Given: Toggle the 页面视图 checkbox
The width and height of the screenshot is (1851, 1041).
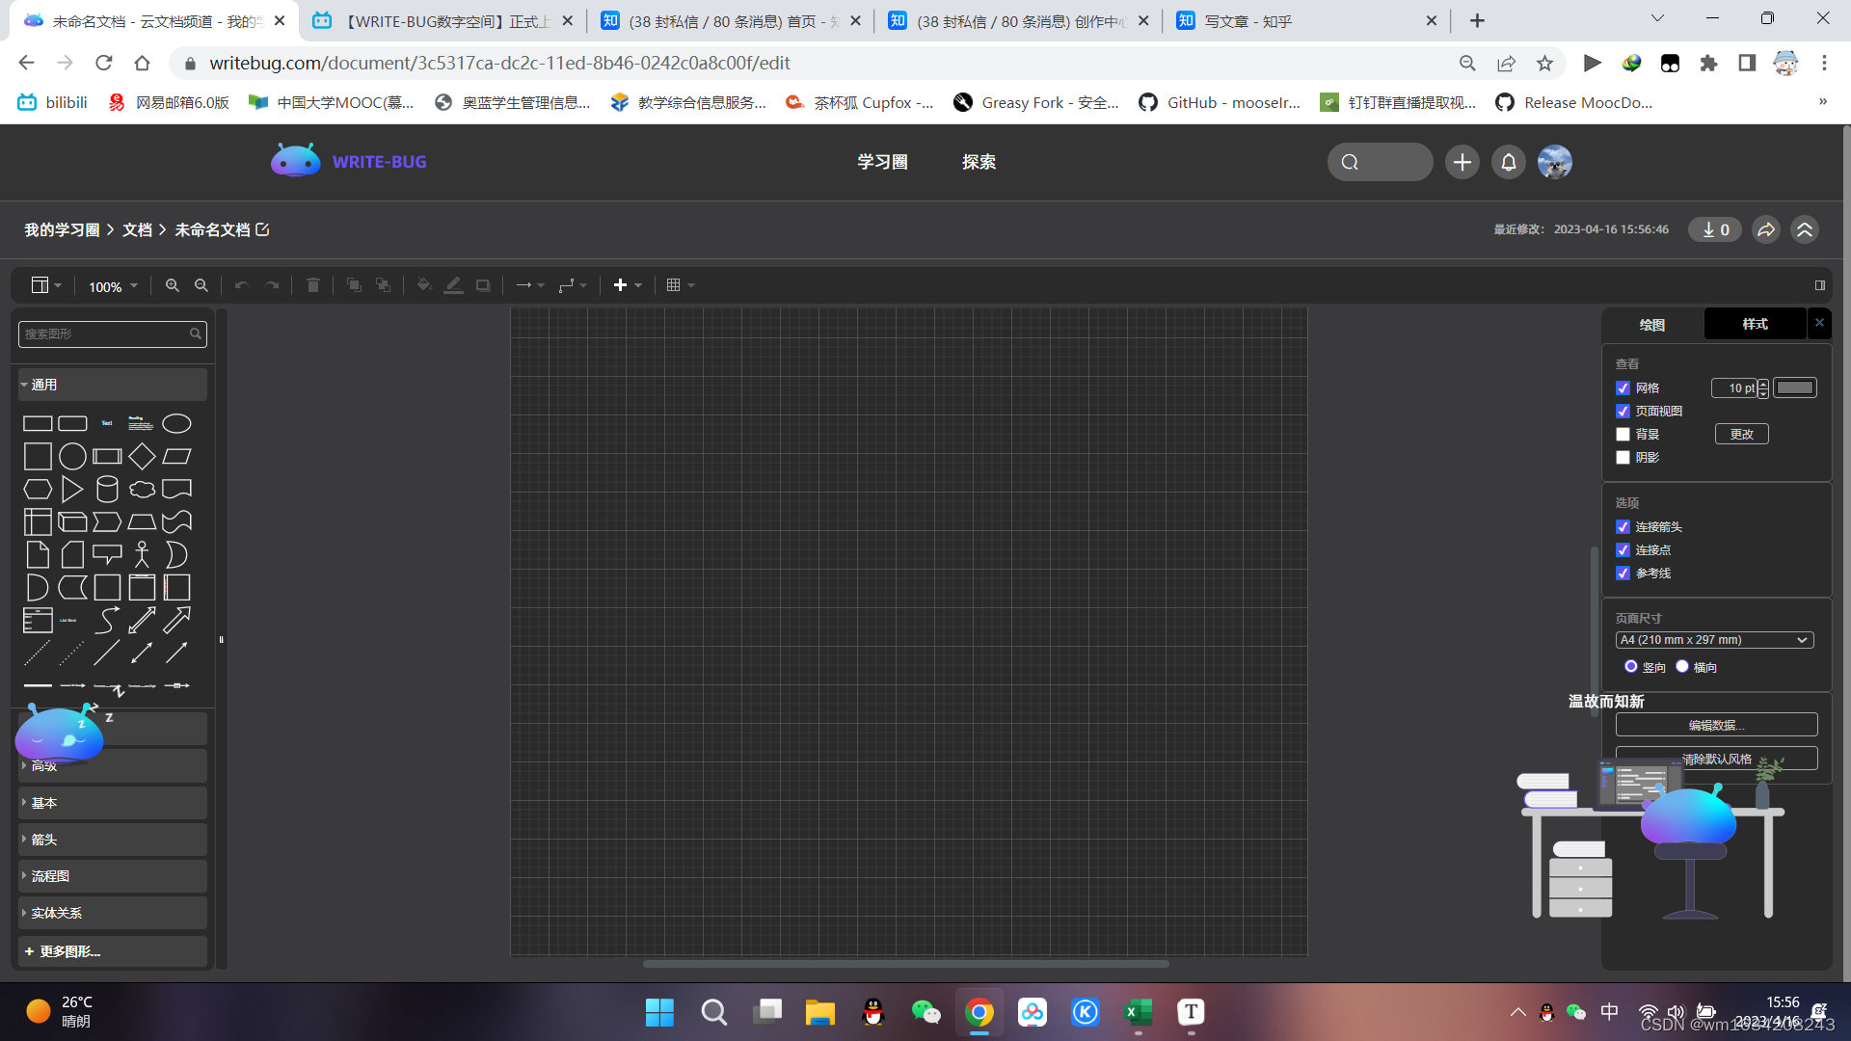Looking at the screenshot, I should (x=1623, y=411).
